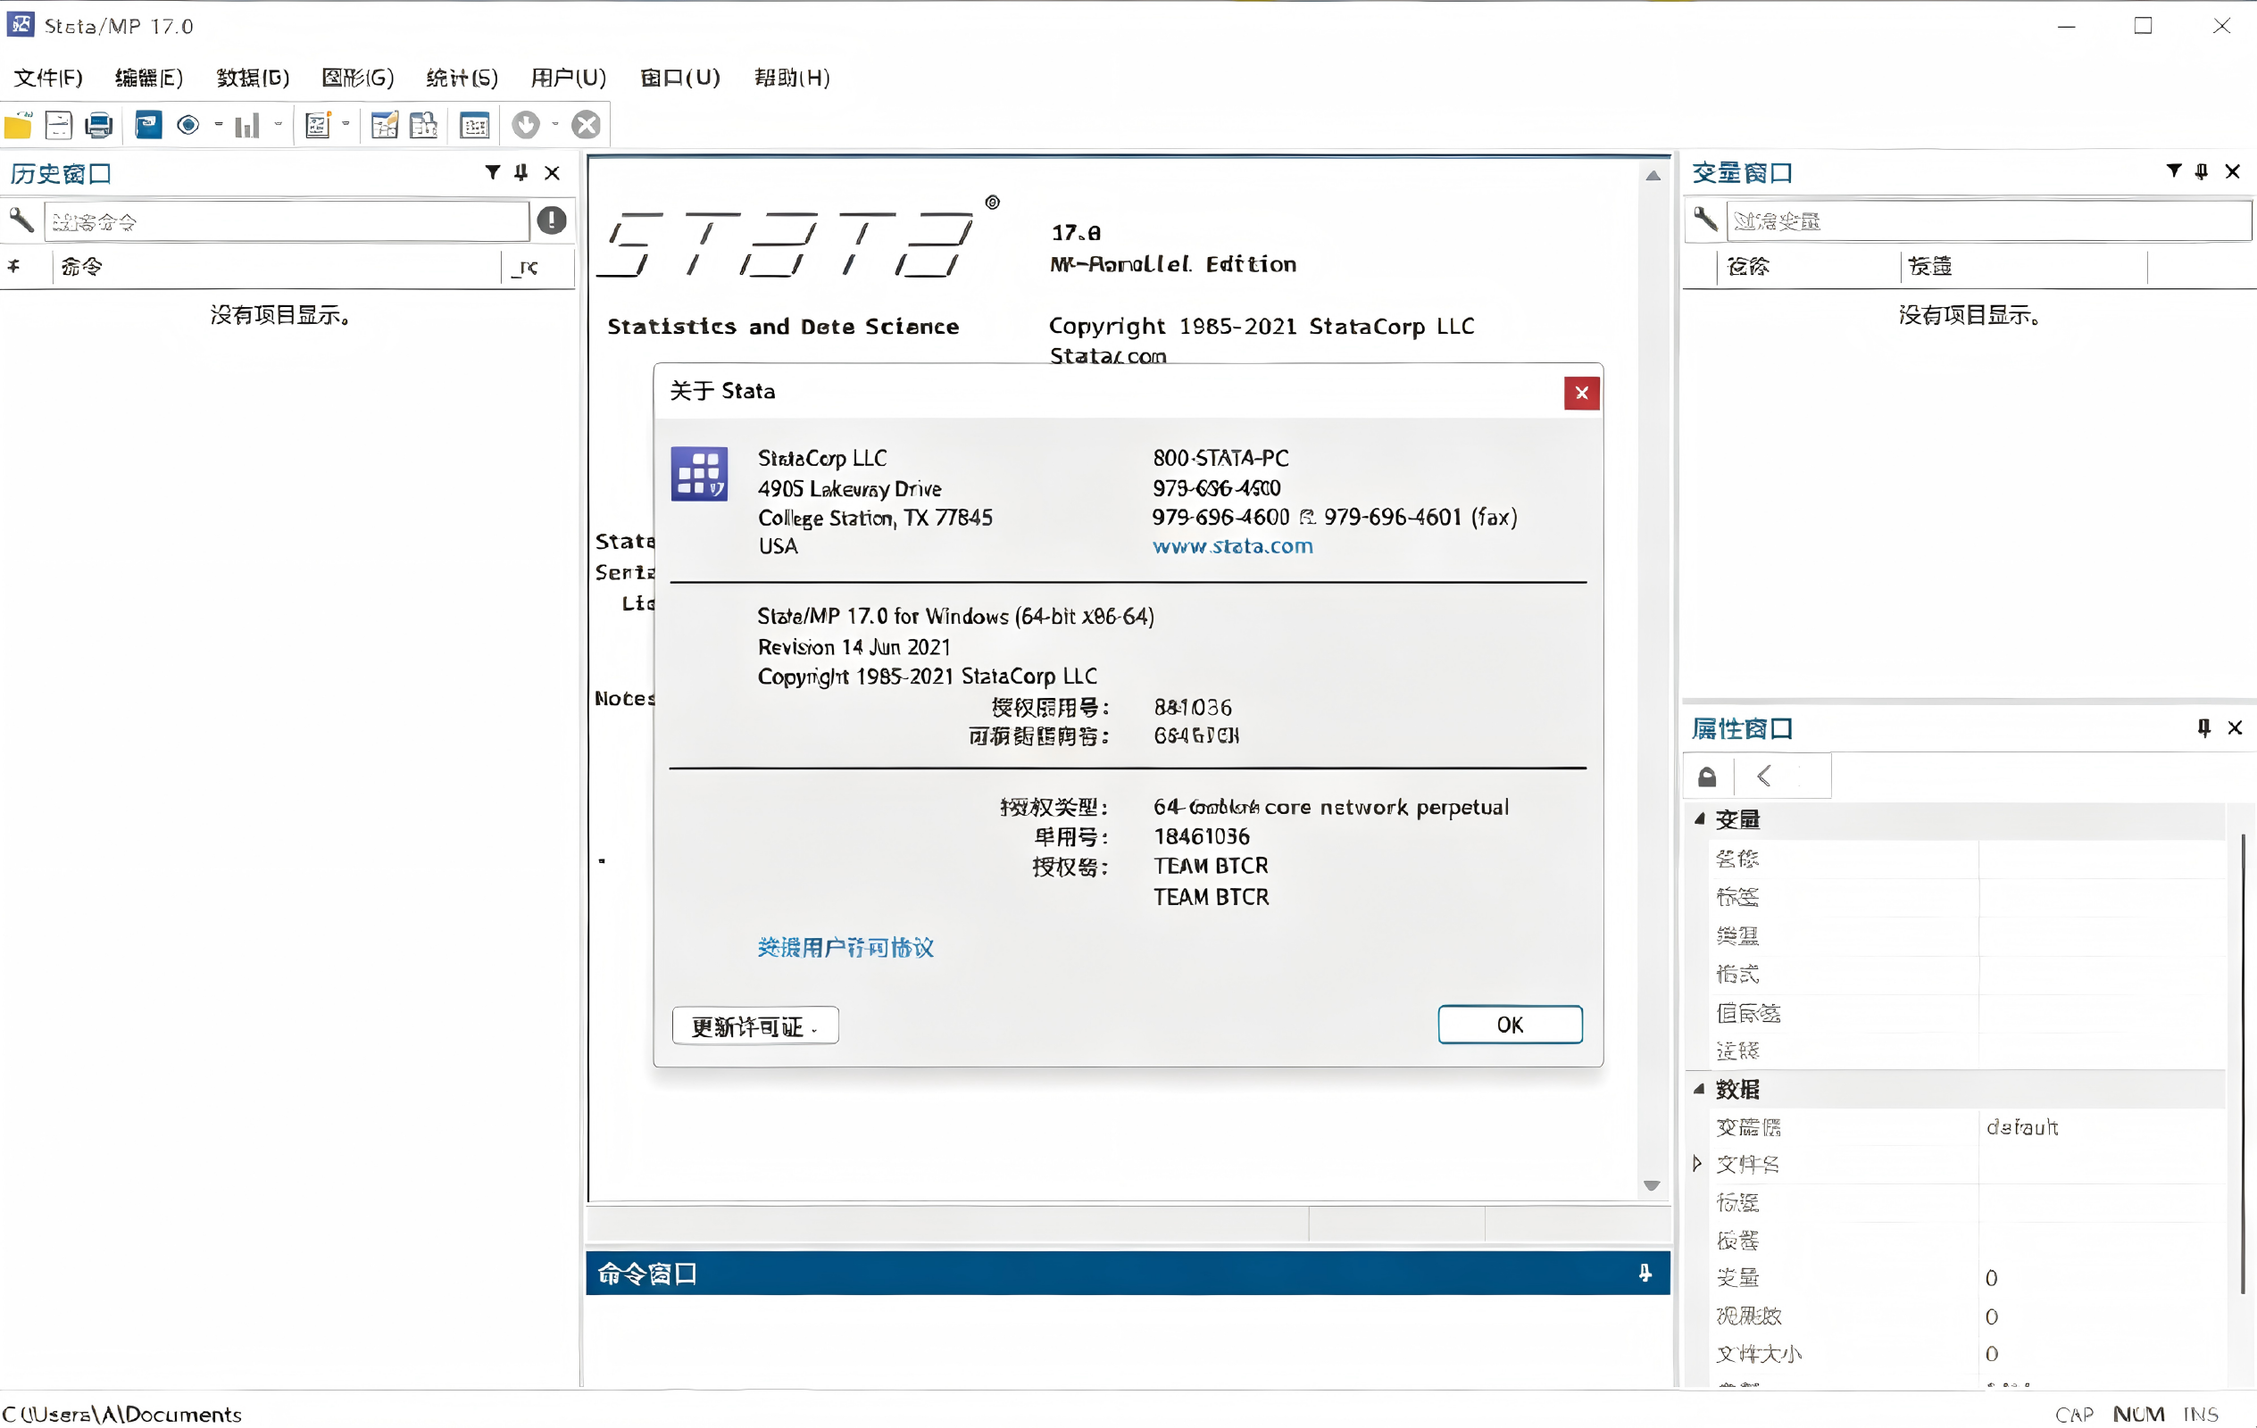Close the 变量窗口 panel
Image resolution: width=2257 pixels, height=1428 pixels.
click(x=2233, y=171)
